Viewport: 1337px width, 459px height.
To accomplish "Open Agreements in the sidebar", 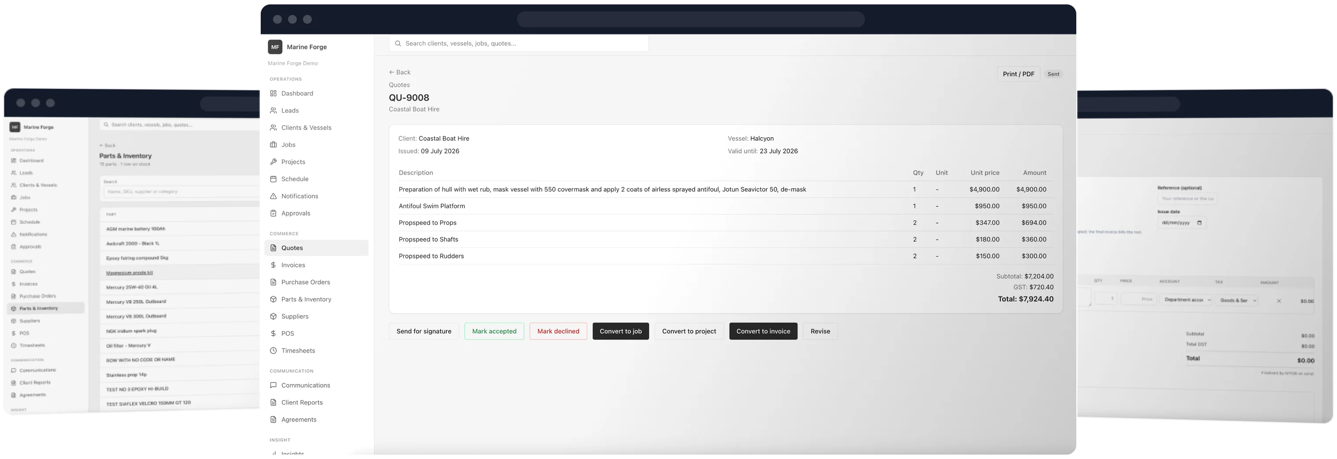I will click(x=316, y=419).
